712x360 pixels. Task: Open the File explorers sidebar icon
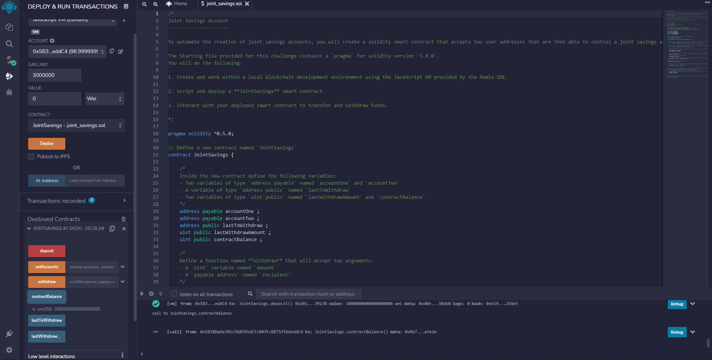[9, 27]
